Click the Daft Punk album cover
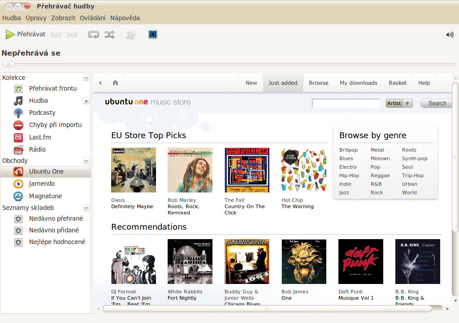Viewport: 459px width, 323px height. coord(361,262)
